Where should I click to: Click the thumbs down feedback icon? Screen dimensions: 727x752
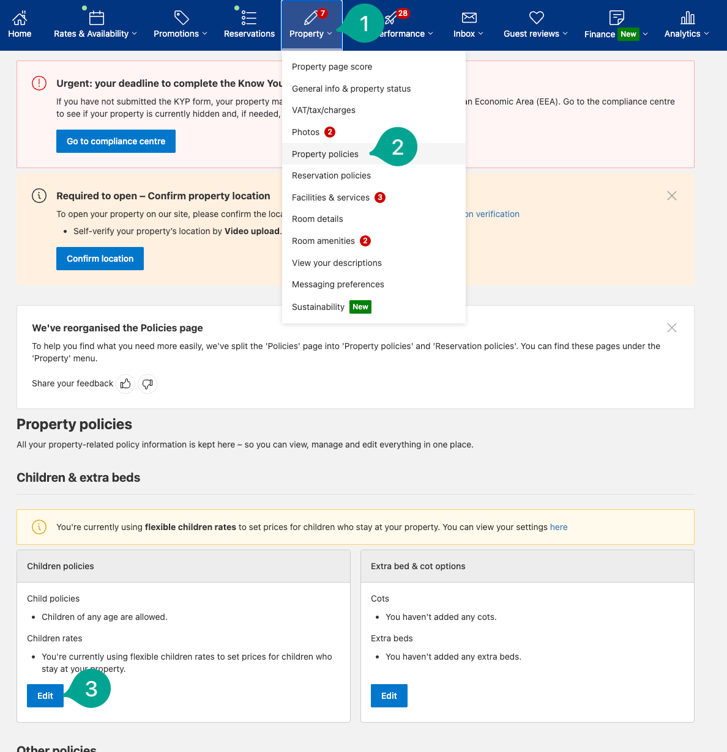click(147, 384)
